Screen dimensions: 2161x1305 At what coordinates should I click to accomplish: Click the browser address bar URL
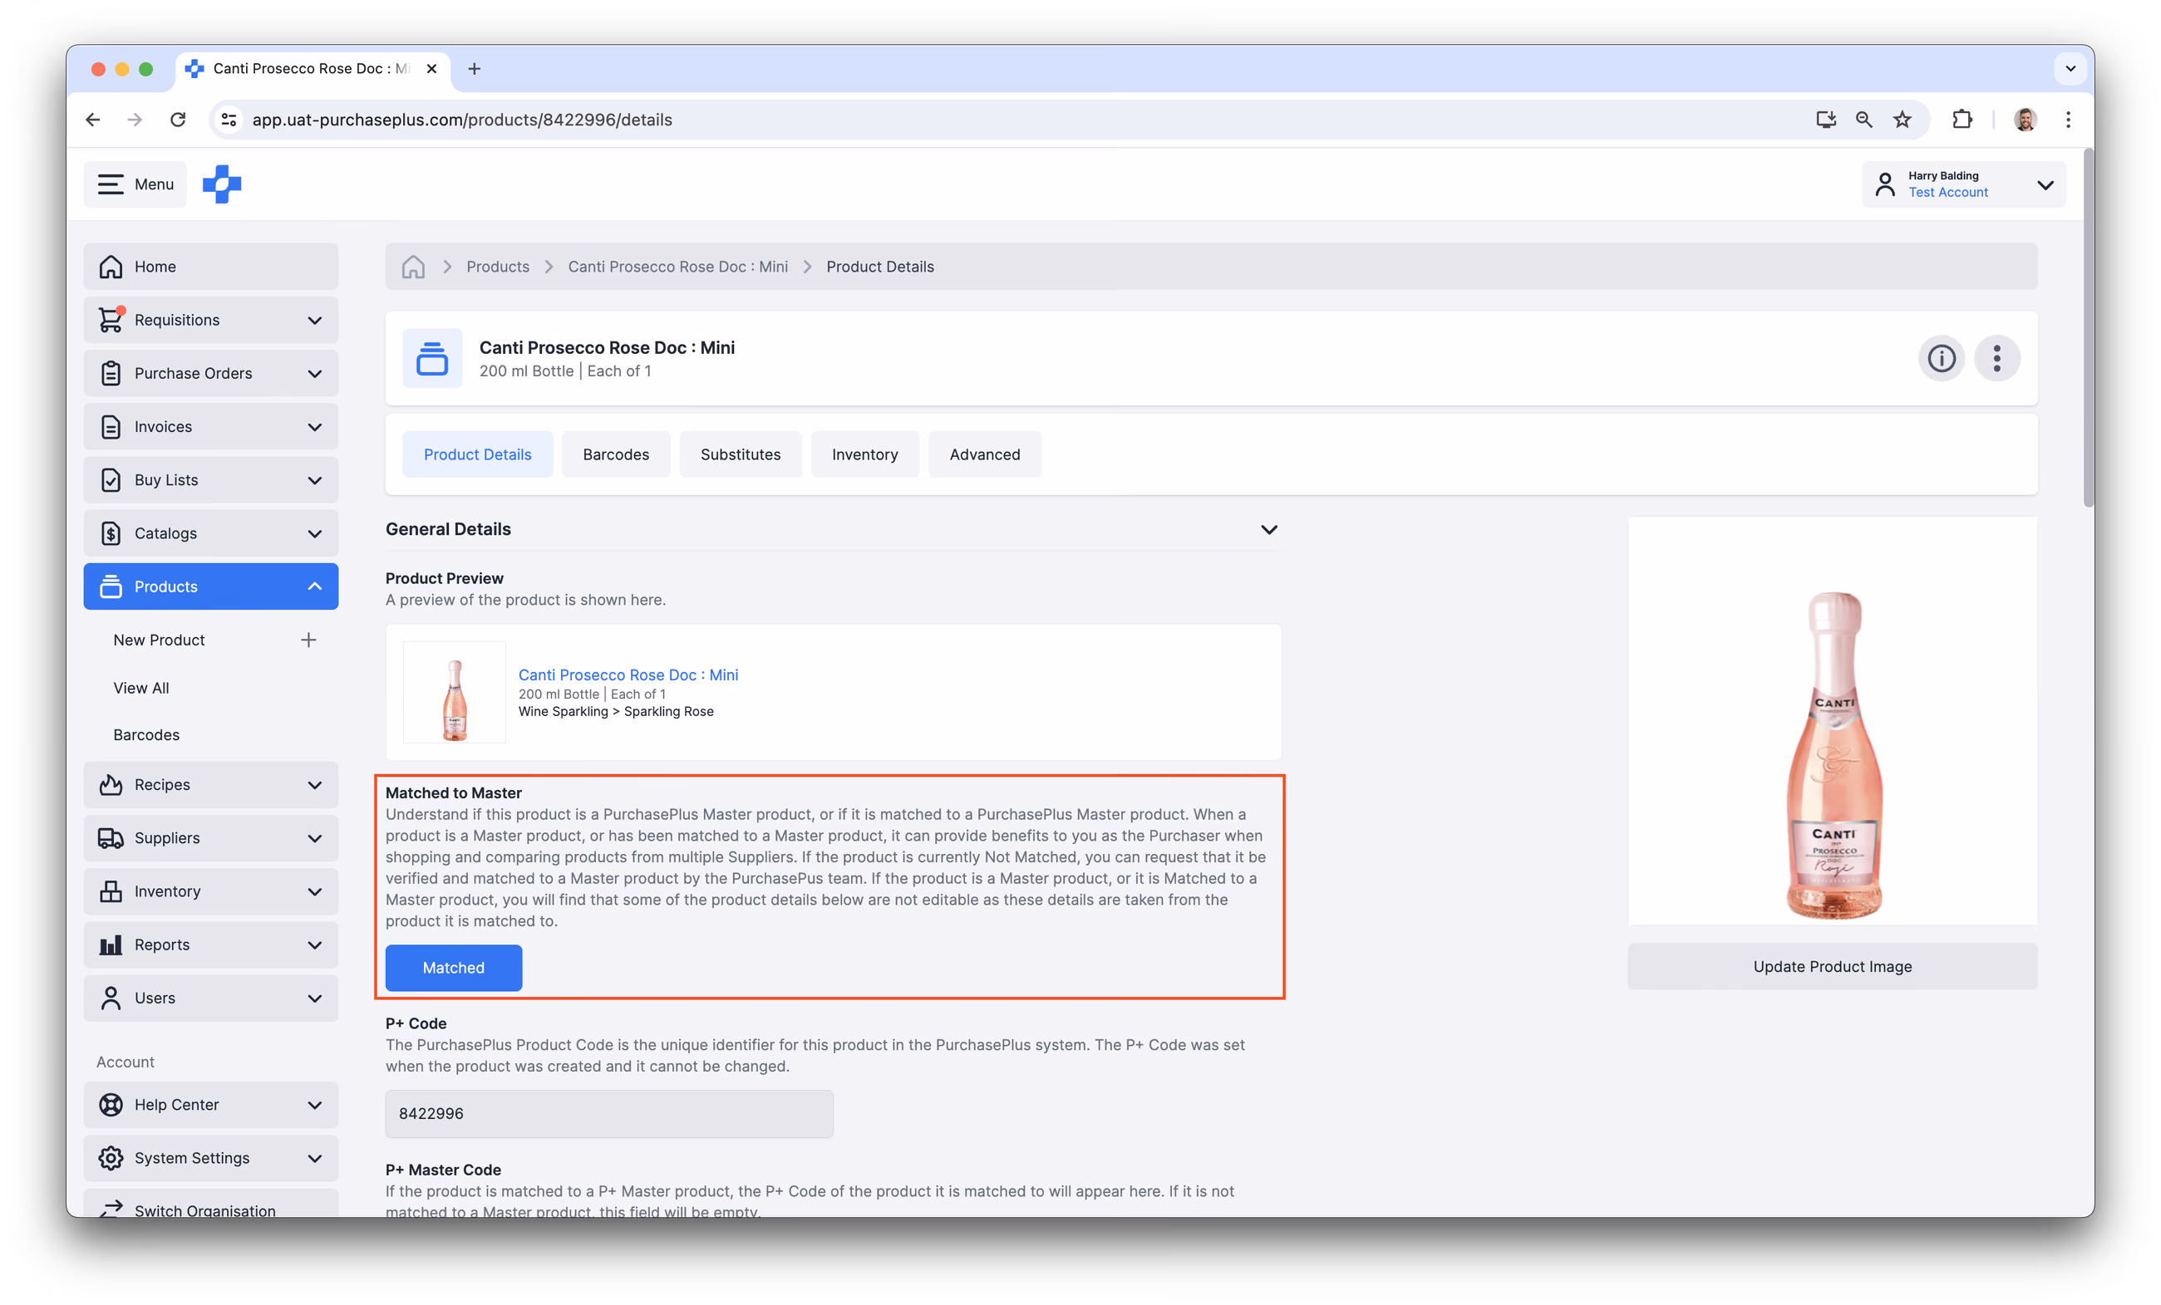click(x=462, y=119)
